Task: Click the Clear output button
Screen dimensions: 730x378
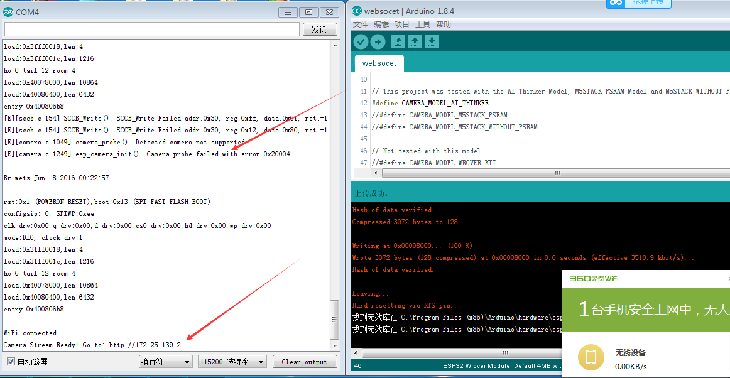Action: pyautogui.click(x=305, y=362)
